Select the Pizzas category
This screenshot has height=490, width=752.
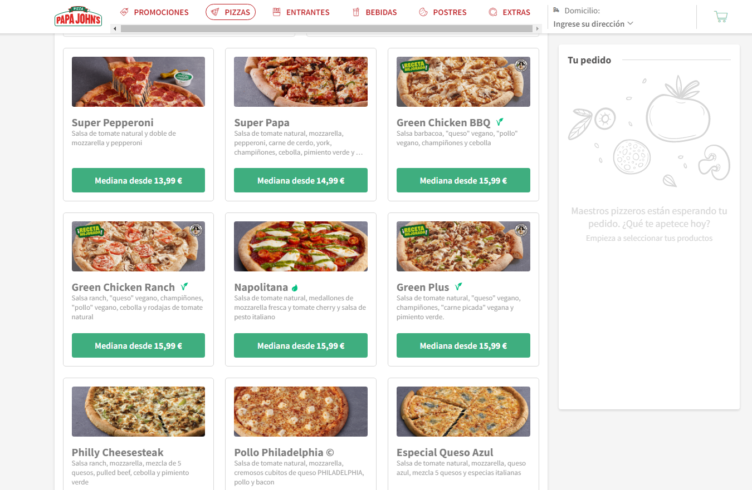[x=231, y=12]
